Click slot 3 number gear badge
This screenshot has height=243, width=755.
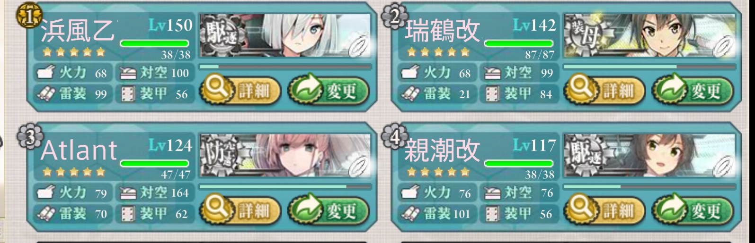pyautogui.click(x=28, y=136)
